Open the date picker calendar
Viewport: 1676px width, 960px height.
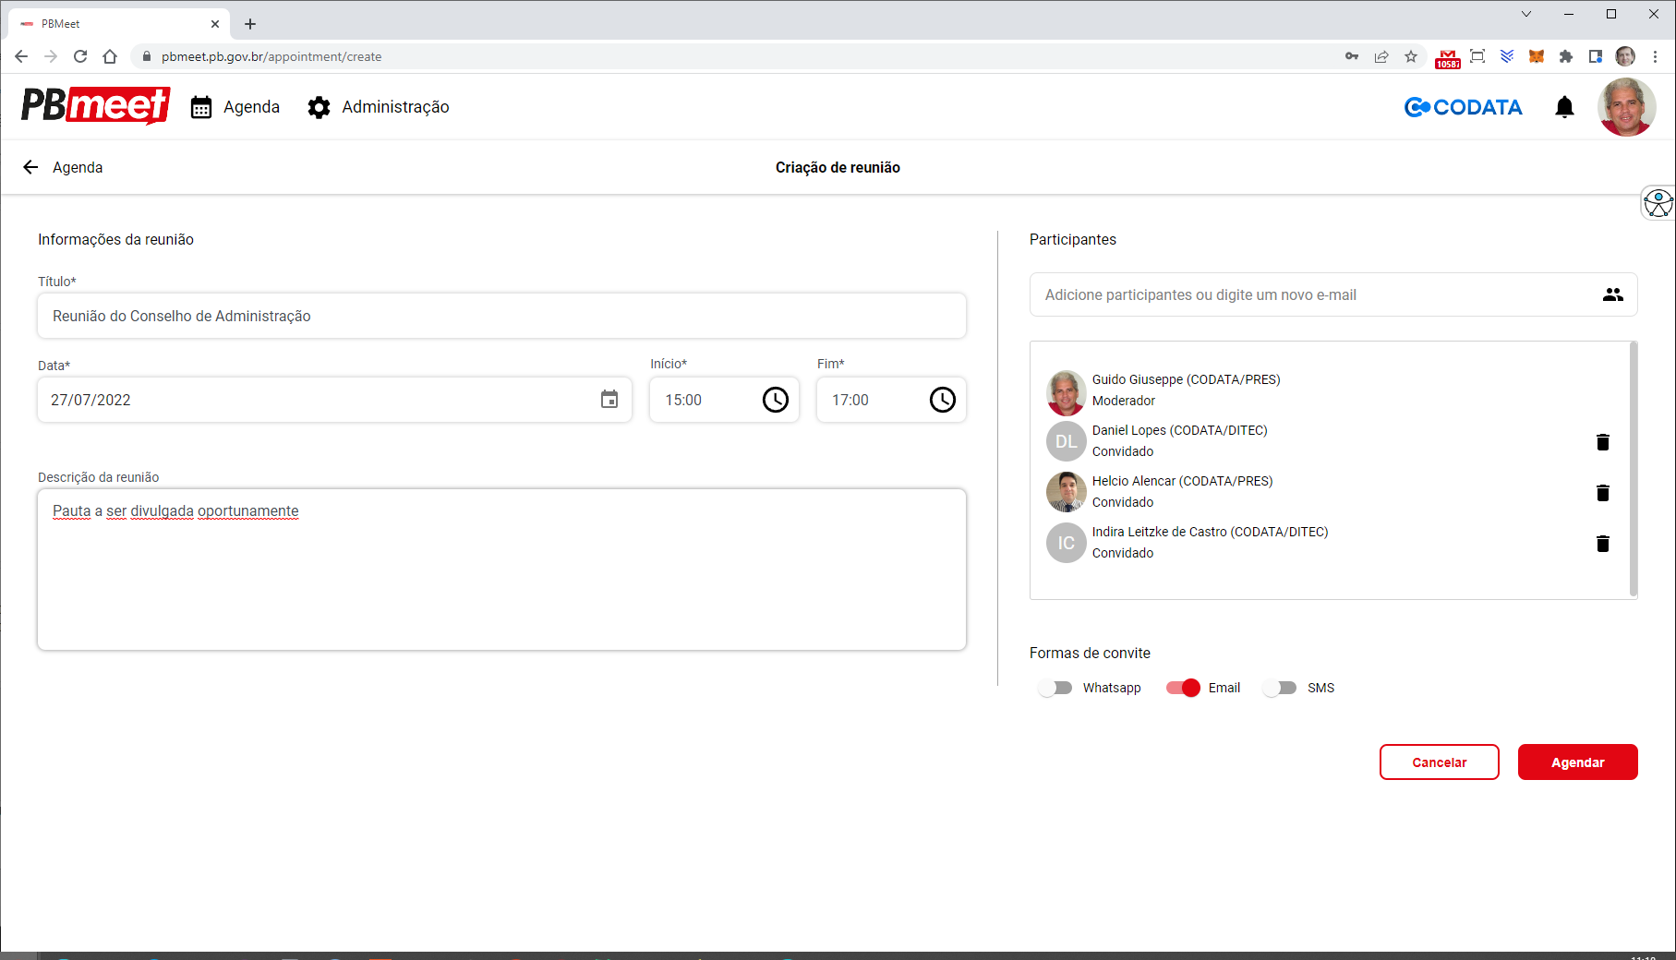point(609,400)
